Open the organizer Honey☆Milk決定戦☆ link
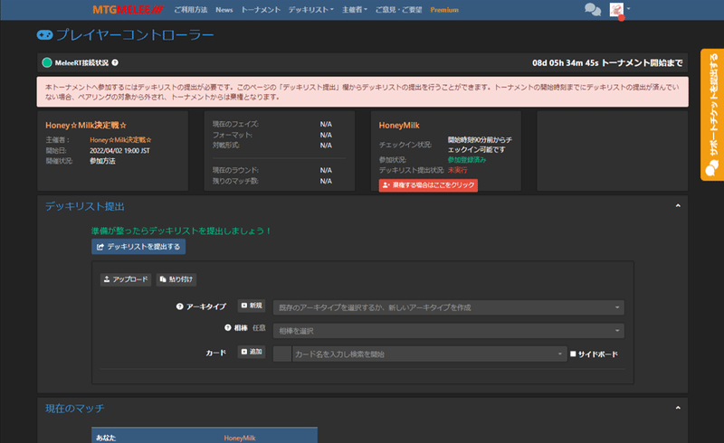The height and width of the screenshot is (443, 724). 120,140
